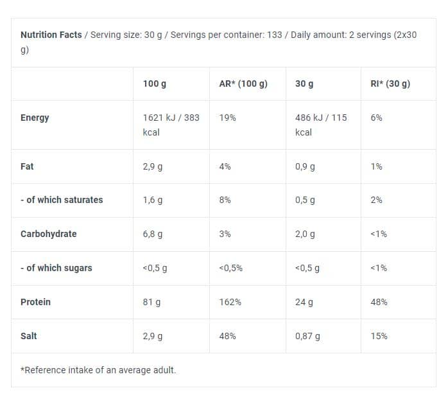Click the 0,87 g salt value
The width and height of the screenshot is (448, 406).
[307, 336]
